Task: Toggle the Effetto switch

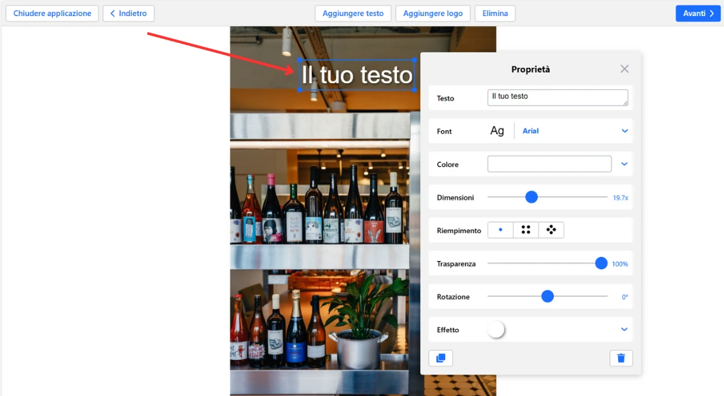Action: 496,330
